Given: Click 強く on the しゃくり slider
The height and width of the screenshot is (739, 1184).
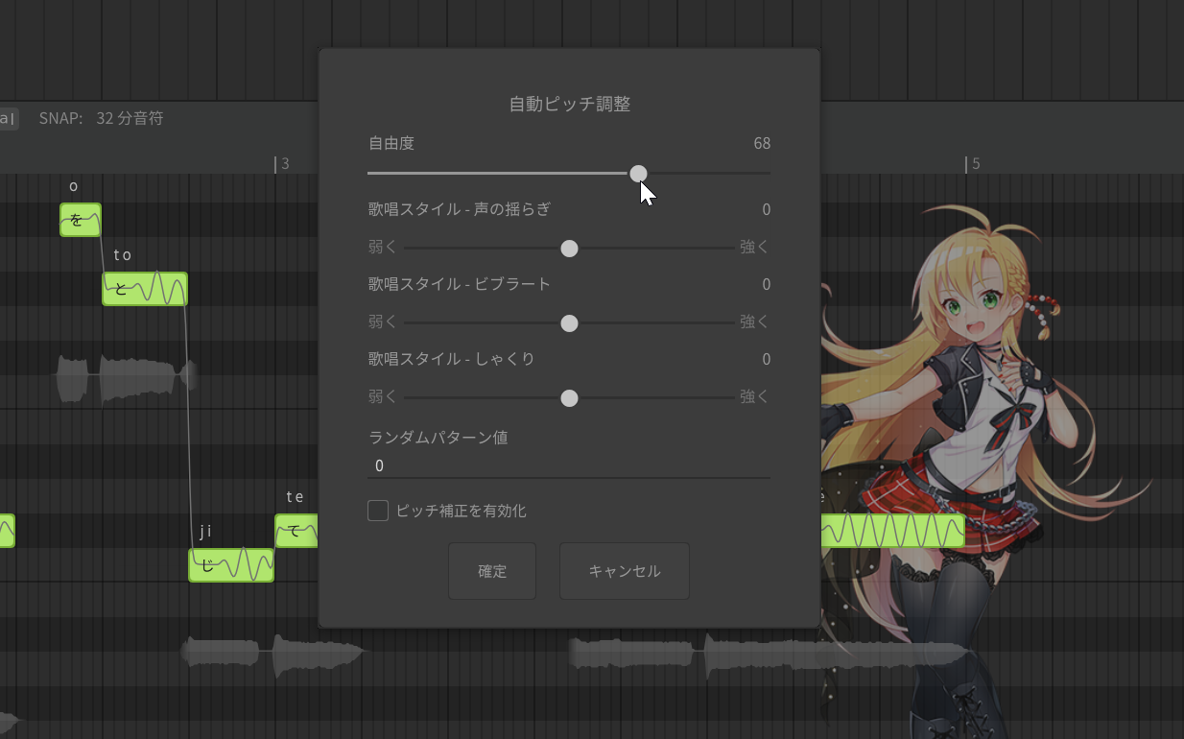Looking at the screenshot, I should coord(755,396).
